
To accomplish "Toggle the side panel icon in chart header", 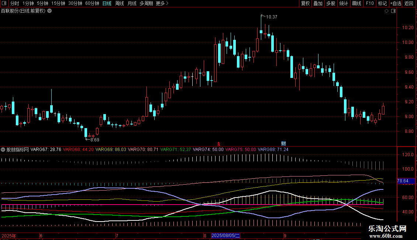I will [393, 11].
